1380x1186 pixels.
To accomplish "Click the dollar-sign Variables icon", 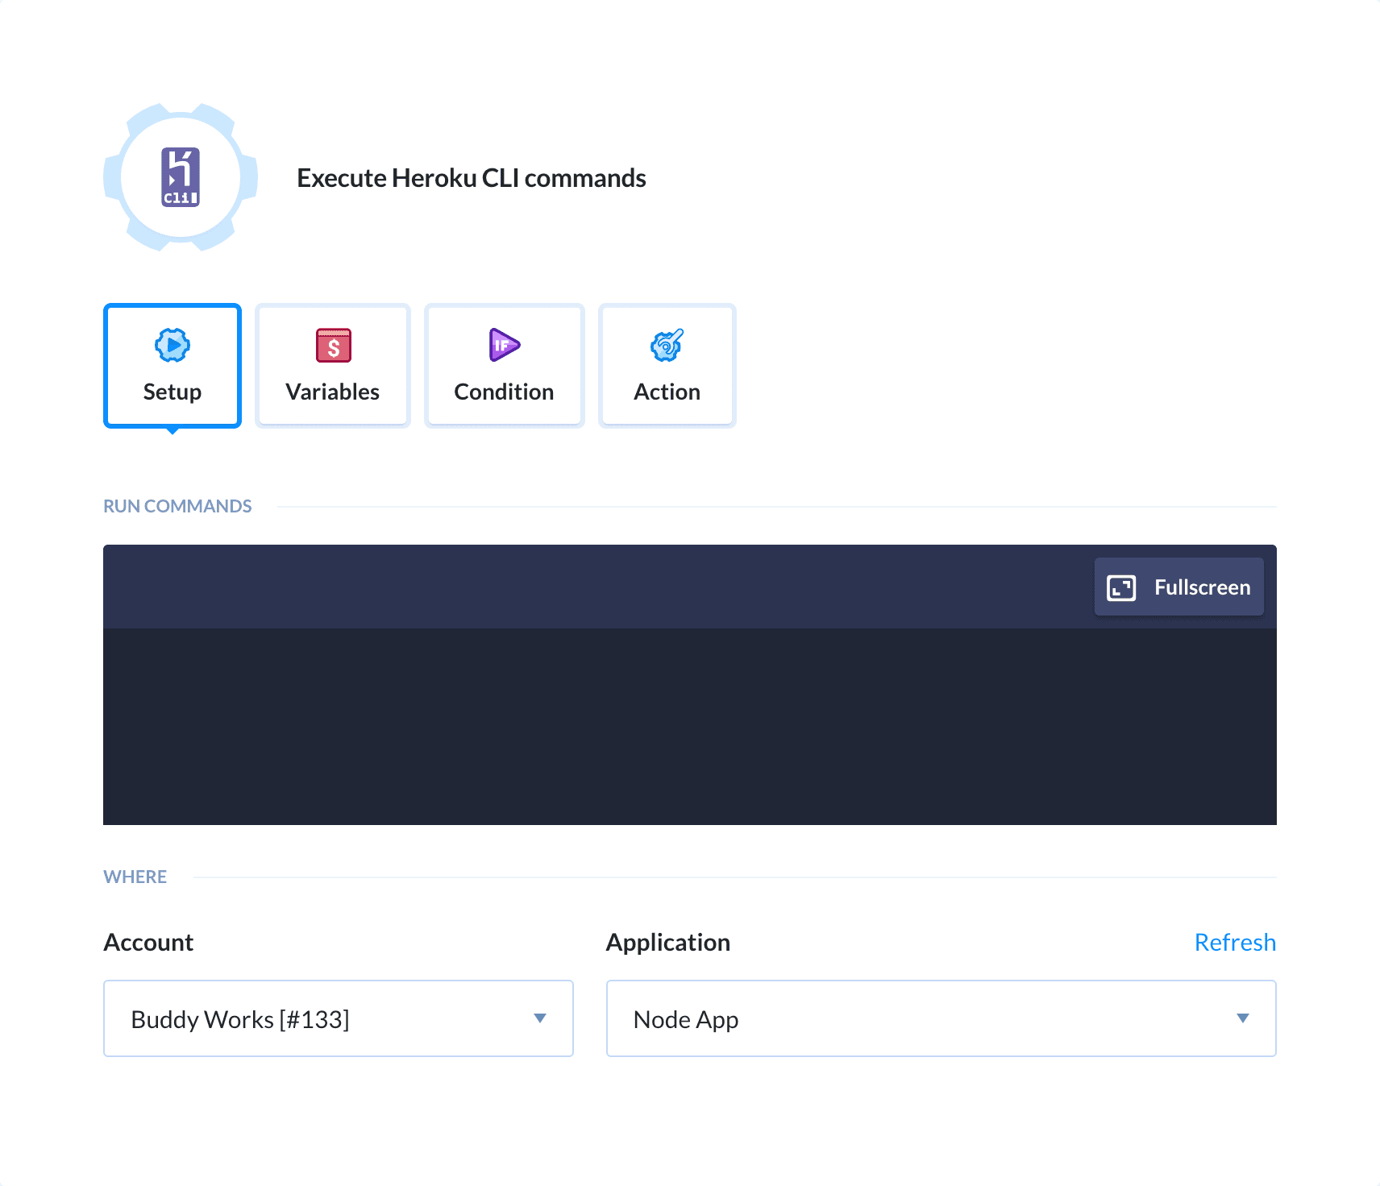I will pyautogui.click(x=332, y=345).
